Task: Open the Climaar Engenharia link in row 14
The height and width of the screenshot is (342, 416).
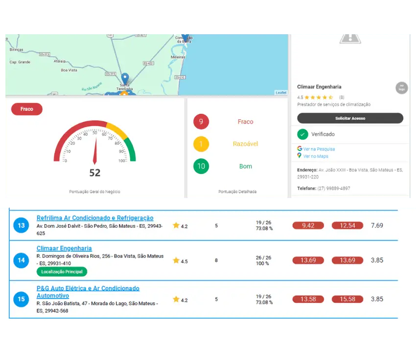Action: 64,248
